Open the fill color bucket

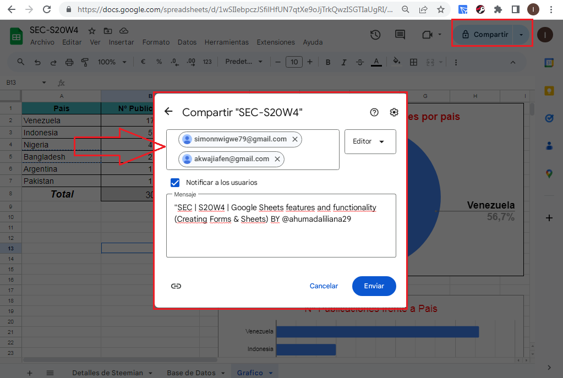[396, 62]
